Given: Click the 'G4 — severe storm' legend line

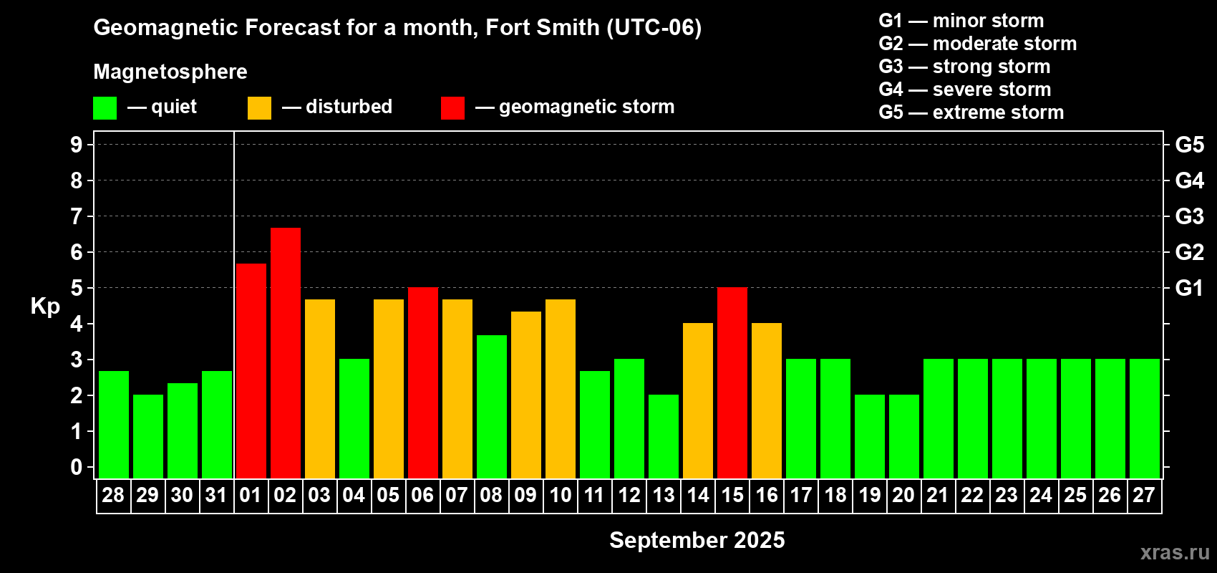Looking at the screenshot, I should point(965,90).
